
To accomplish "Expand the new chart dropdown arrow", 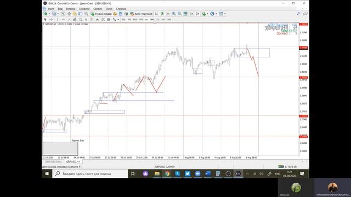I will [x=49, y=14].
